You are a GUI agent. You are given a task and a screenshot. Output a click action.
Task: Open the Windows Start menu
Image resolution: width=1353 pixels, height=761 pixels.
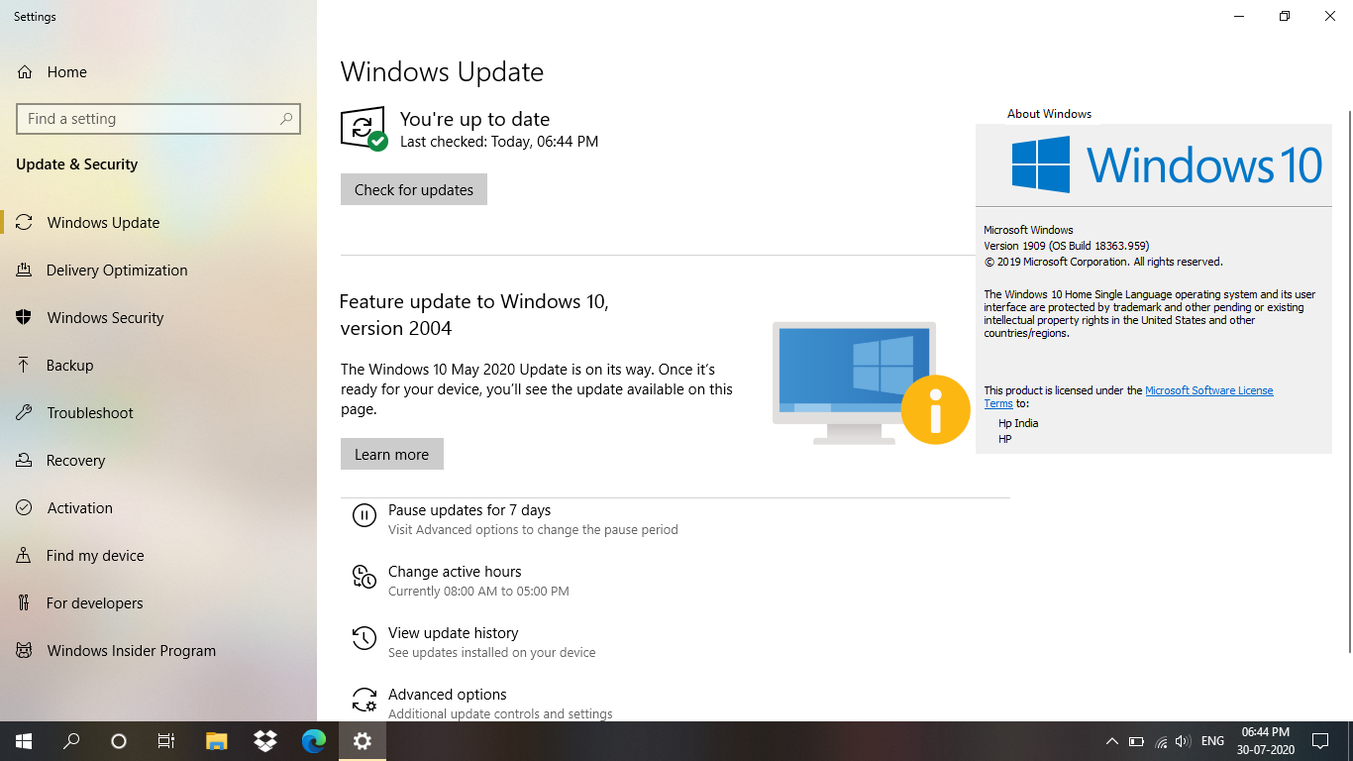[24, 741]
